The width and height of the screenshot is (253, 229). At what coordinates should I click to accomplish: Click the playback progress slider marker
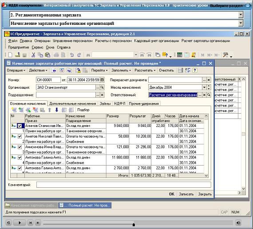point(134,225)
